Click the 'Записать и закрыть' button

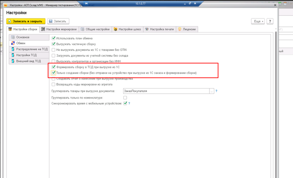point(26,21)
